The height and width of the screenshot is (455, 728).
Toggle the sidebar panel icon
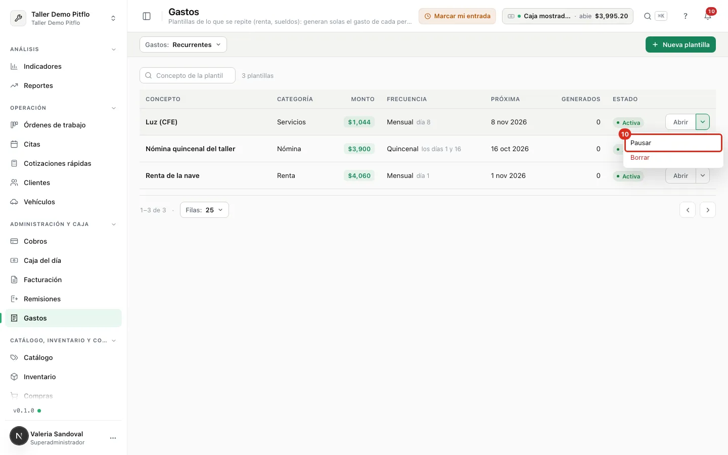coord(147,16)
